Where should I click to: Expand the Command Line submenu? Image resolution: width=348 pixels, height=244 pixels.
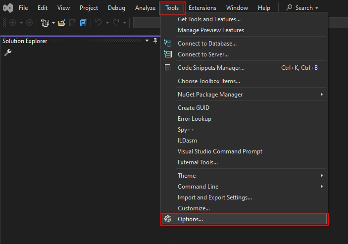[x=322, y=187]
